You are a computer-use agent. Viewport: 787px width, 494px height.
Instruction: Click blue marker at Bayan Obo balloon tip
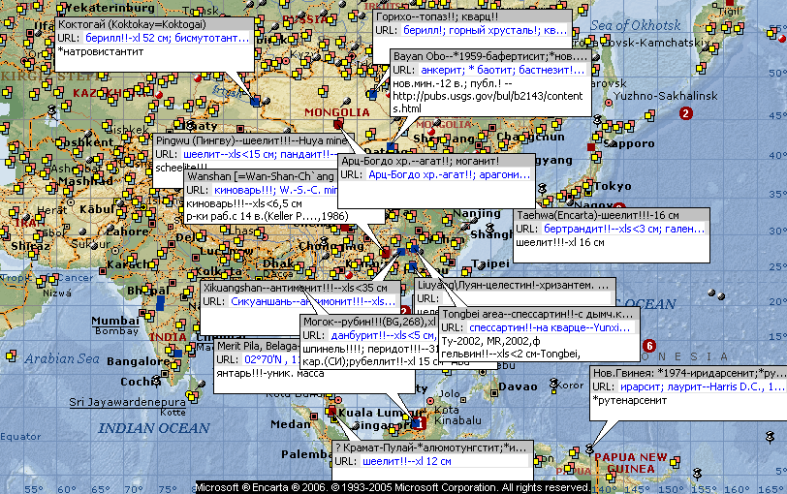pyautogui.click(x=392, y=146)
